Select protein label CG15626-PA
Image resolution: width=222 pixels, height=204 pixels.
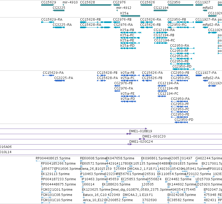click(152, 73)
